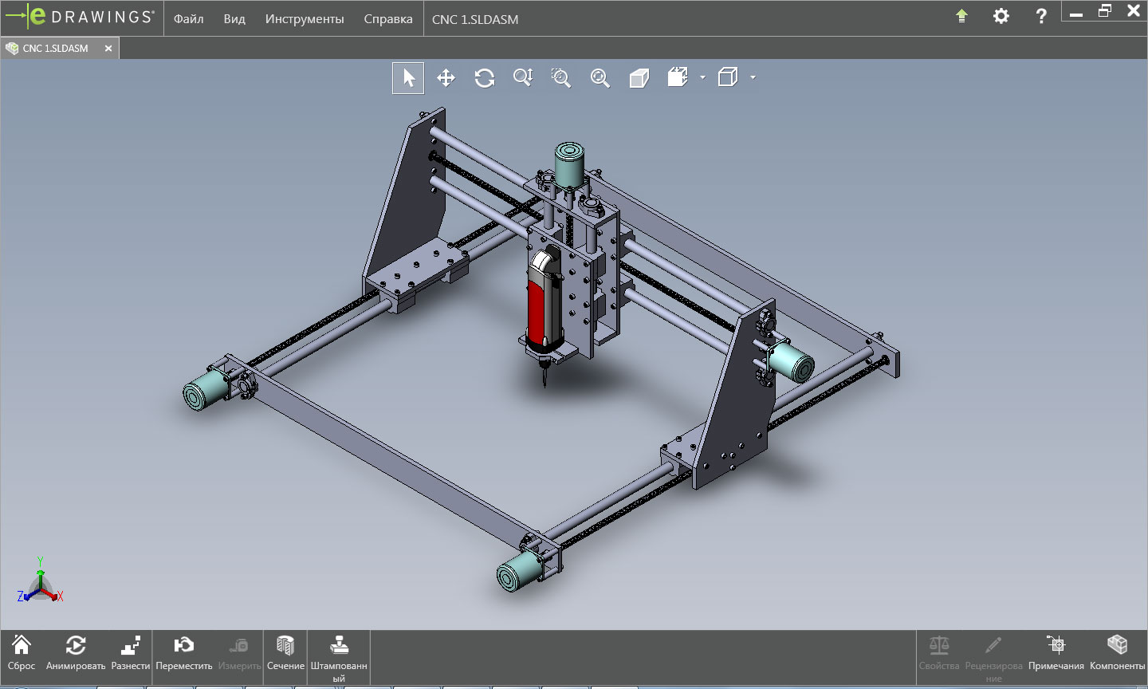This screenshot has width=1148, height=689.
Task: Open the Инструменты menu
Action: (x=305, y=19)
